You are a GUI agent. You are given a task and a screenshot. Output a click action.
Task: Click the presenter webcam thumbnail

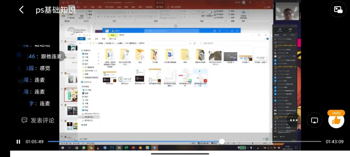click(287, 12)
